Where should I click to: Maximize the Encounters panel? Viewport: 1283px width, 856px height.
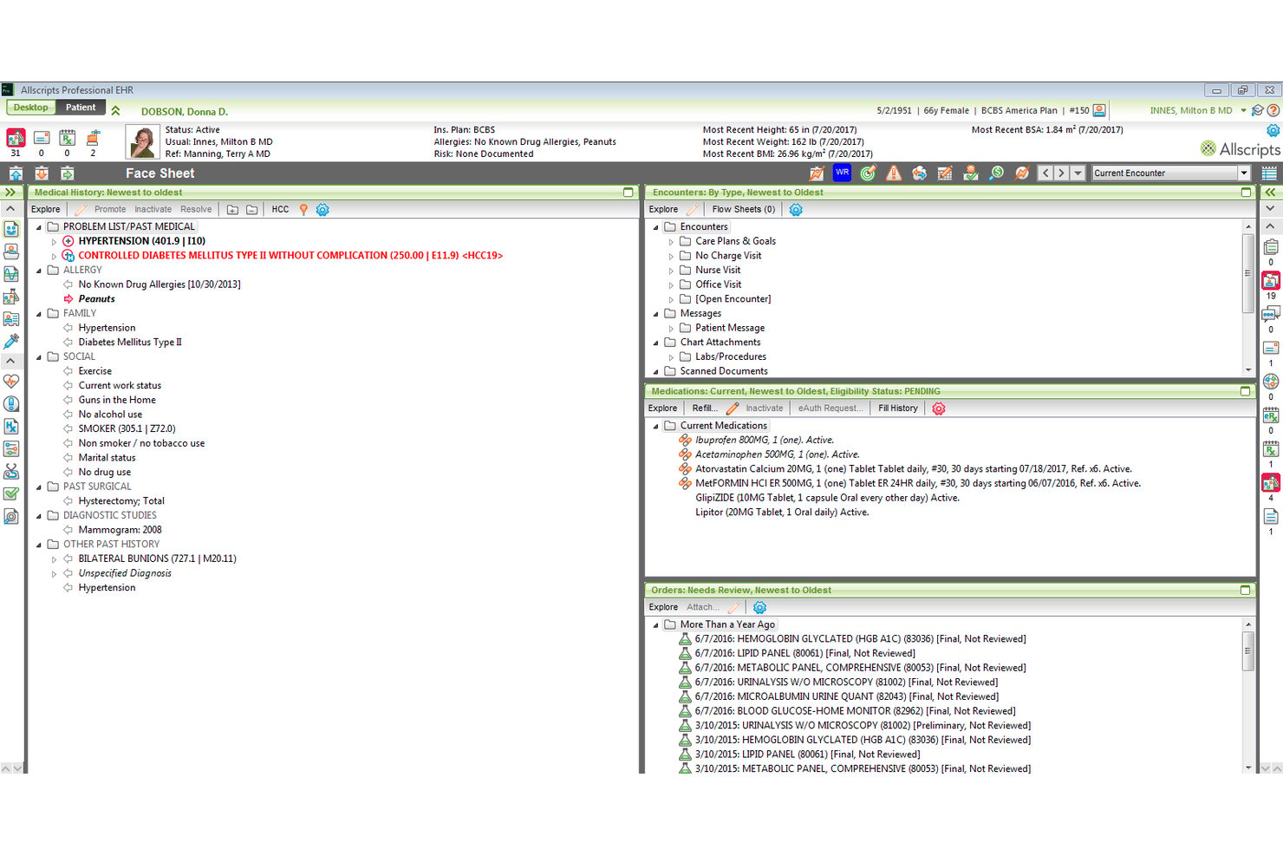pyautogui.click(x=1246, y=193)
